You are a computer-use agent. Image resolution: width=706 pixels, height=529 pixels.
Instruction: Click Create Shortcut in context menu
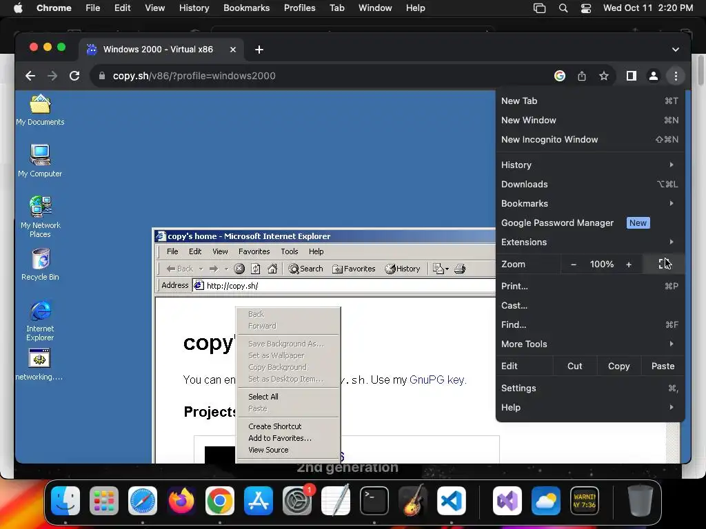point(288,426)
